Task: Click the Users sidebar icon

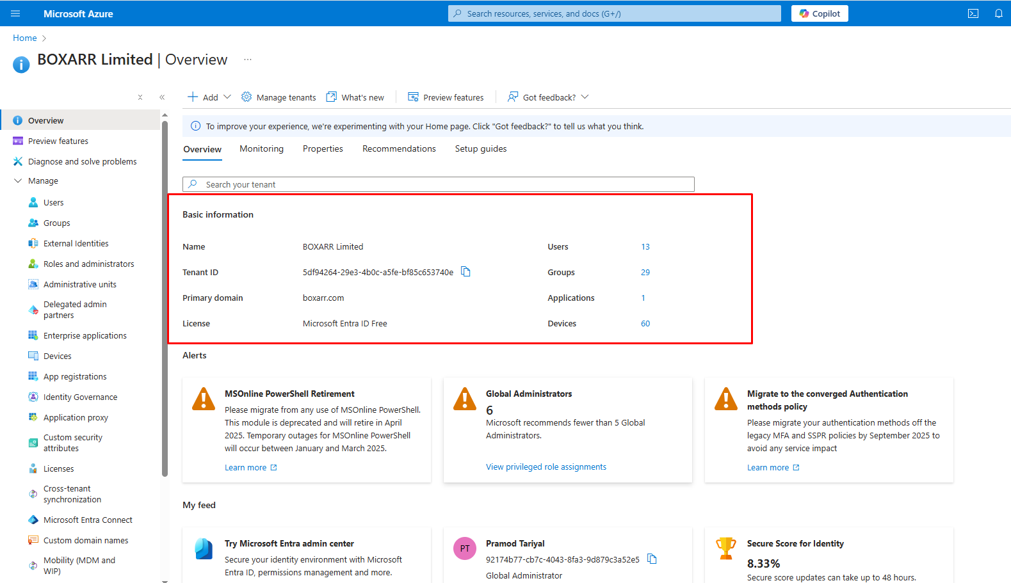Action: 33,202
